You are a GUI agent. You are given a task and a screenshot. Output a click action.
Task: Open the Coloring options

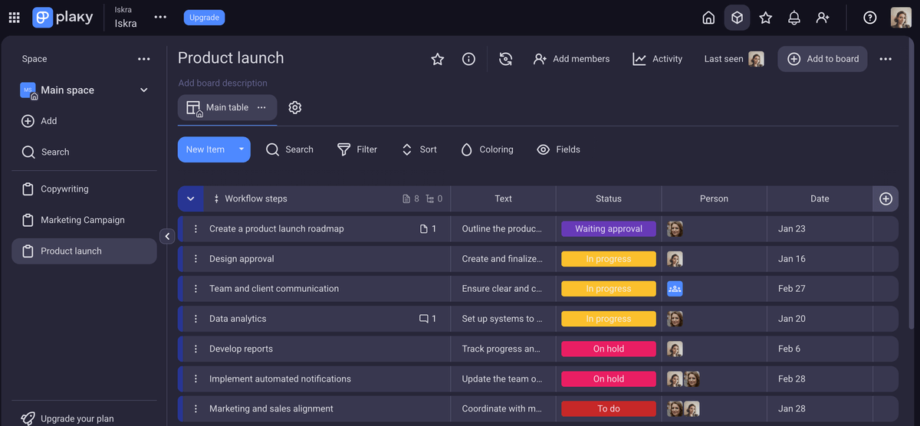tap(487, 149)
